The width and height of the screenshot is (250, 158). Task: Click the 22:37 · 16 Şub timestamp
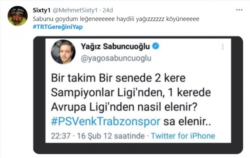(x=76, y=136)
